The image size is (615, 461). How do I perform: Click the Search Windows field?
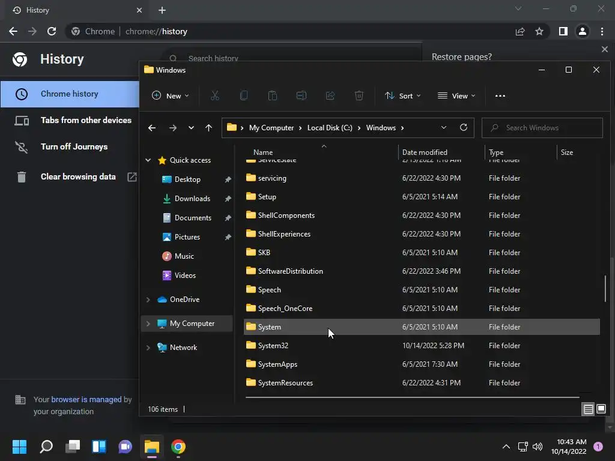pos(542,128)
